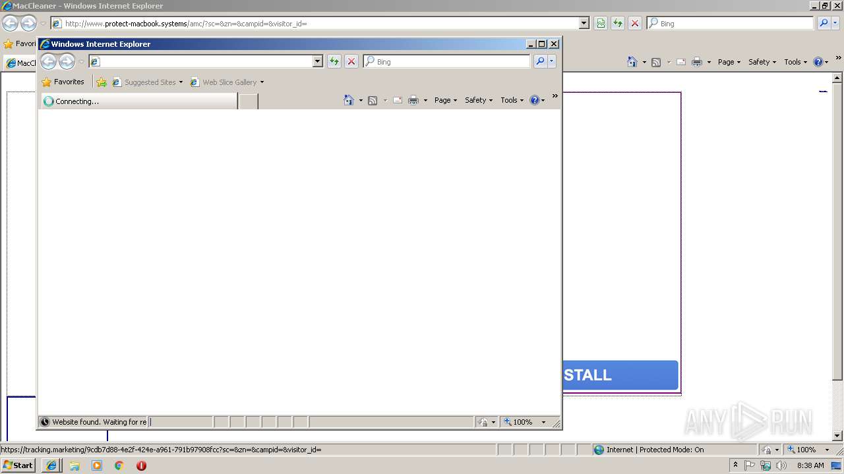Show hidden tray icons arrow

735,465
